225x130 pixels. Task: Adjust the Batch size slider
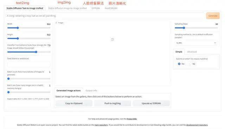pyautogui.click(x=29, y=92)
